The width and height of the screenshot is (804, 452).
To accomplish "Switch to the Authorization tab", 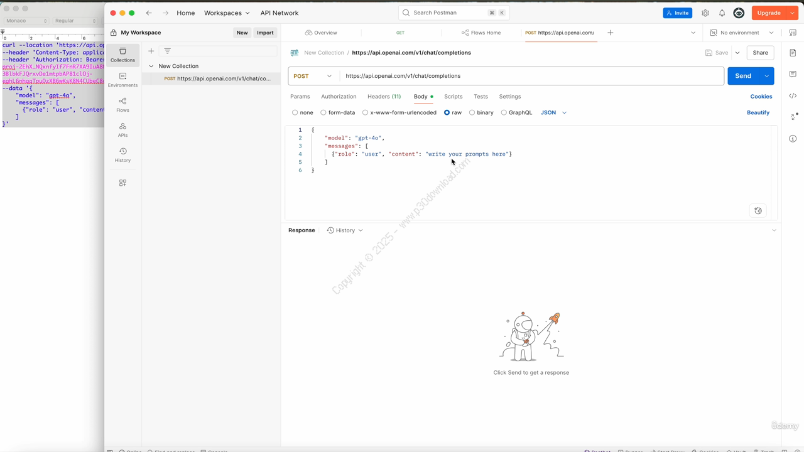I will (x=339, y=97).
